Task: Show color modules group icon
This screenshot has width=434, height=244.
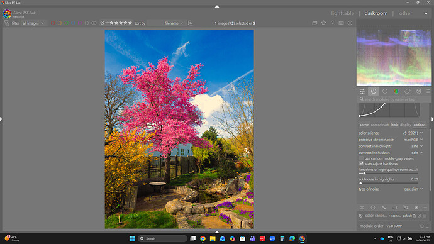Action: (396, 91)
